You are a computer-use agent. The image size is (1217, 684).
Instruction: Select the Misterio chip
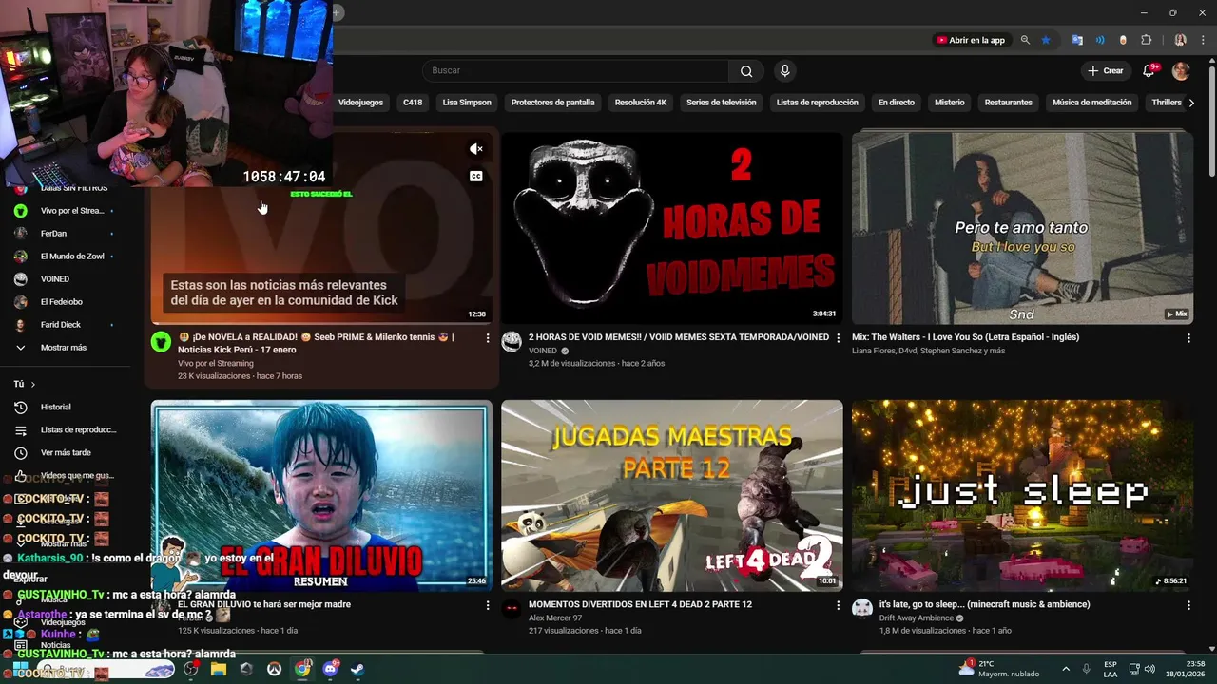pyautogui.click(x=949, y=103)
